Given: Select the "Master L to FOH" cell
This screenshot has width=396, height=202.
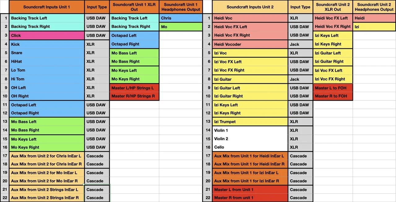Looking at the screenshot, I should coord(333,88).
